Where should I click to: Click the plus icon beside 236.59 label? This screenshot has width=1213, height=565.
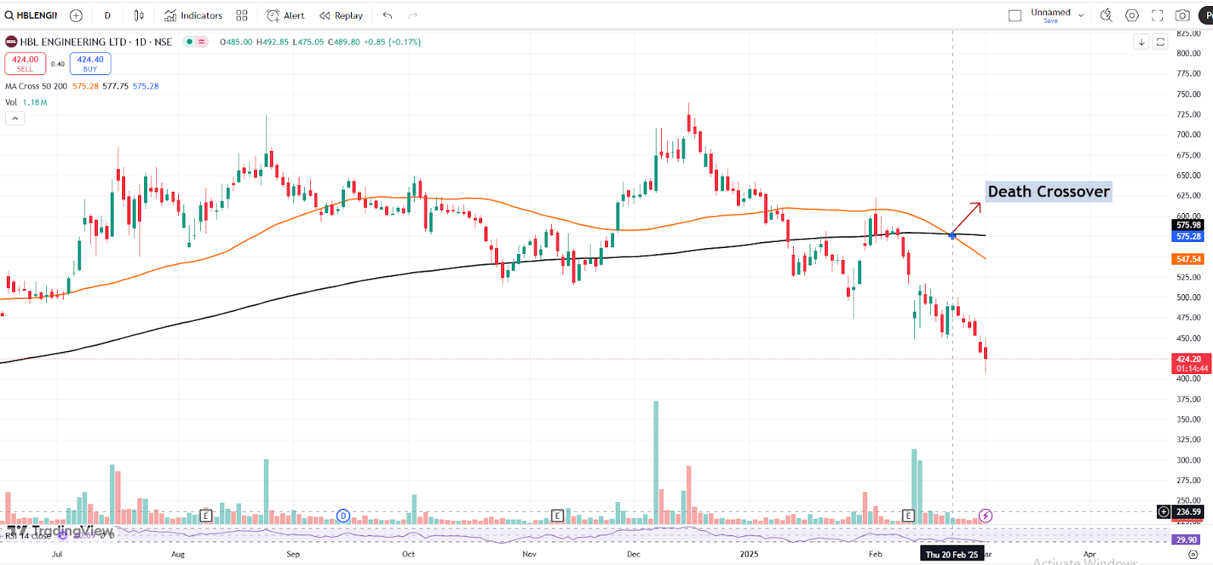1164,512
